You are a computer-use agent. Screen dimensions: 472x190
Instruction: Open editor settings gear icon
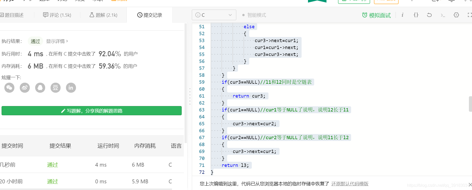tap(456, 15)
